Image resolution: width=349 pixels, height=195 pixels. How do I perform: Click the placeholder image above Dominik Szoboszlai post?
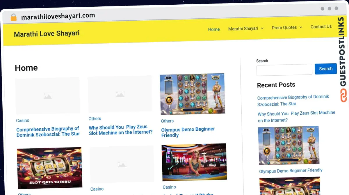pos(47,95)
